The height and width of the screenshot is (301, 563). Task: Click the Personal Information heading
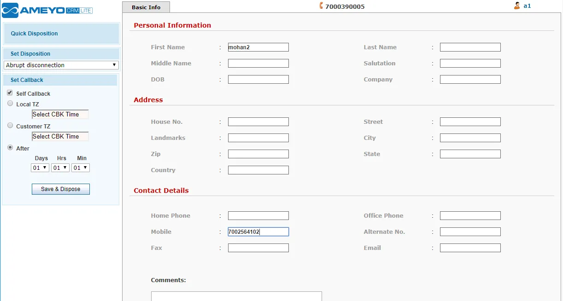172,25
